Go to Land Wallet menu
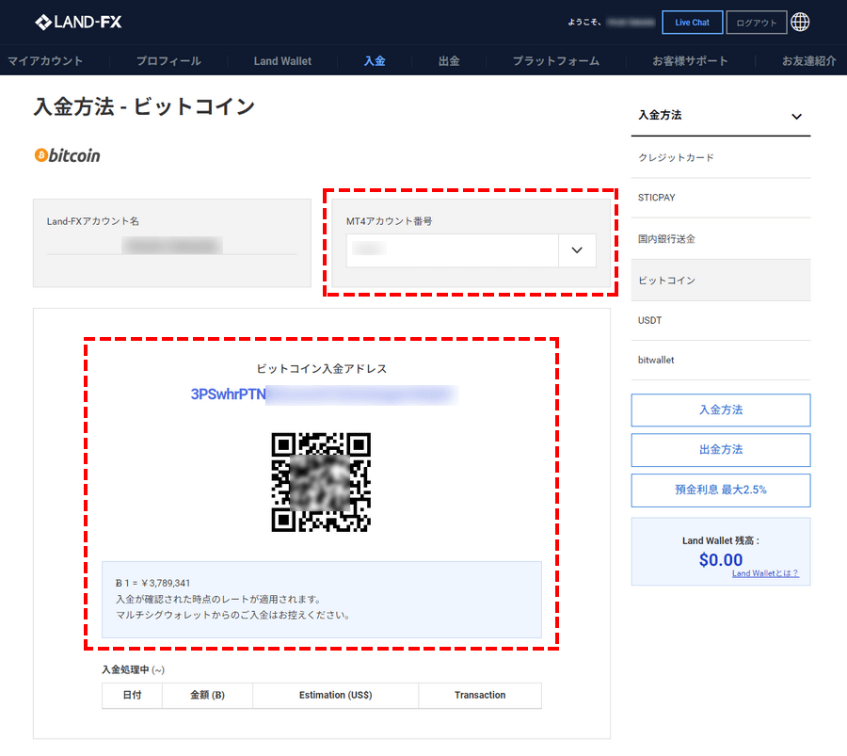 click(282, 61)
